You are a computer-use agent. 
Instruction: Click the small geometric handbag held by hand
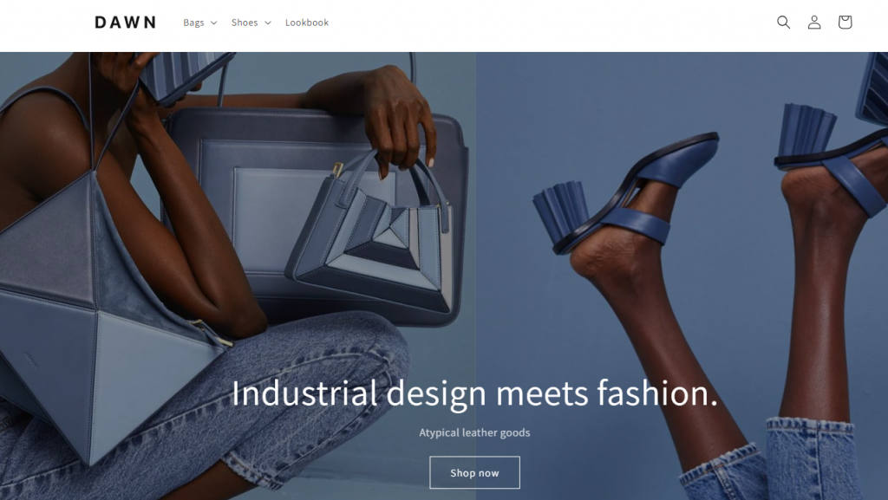tap(371, 237)
